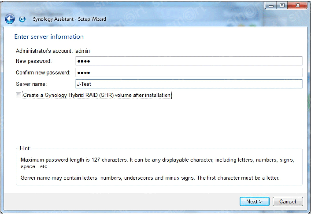
Task: Click the 'Server name may contain letters' hint
Action: click(x=150, y=178)
